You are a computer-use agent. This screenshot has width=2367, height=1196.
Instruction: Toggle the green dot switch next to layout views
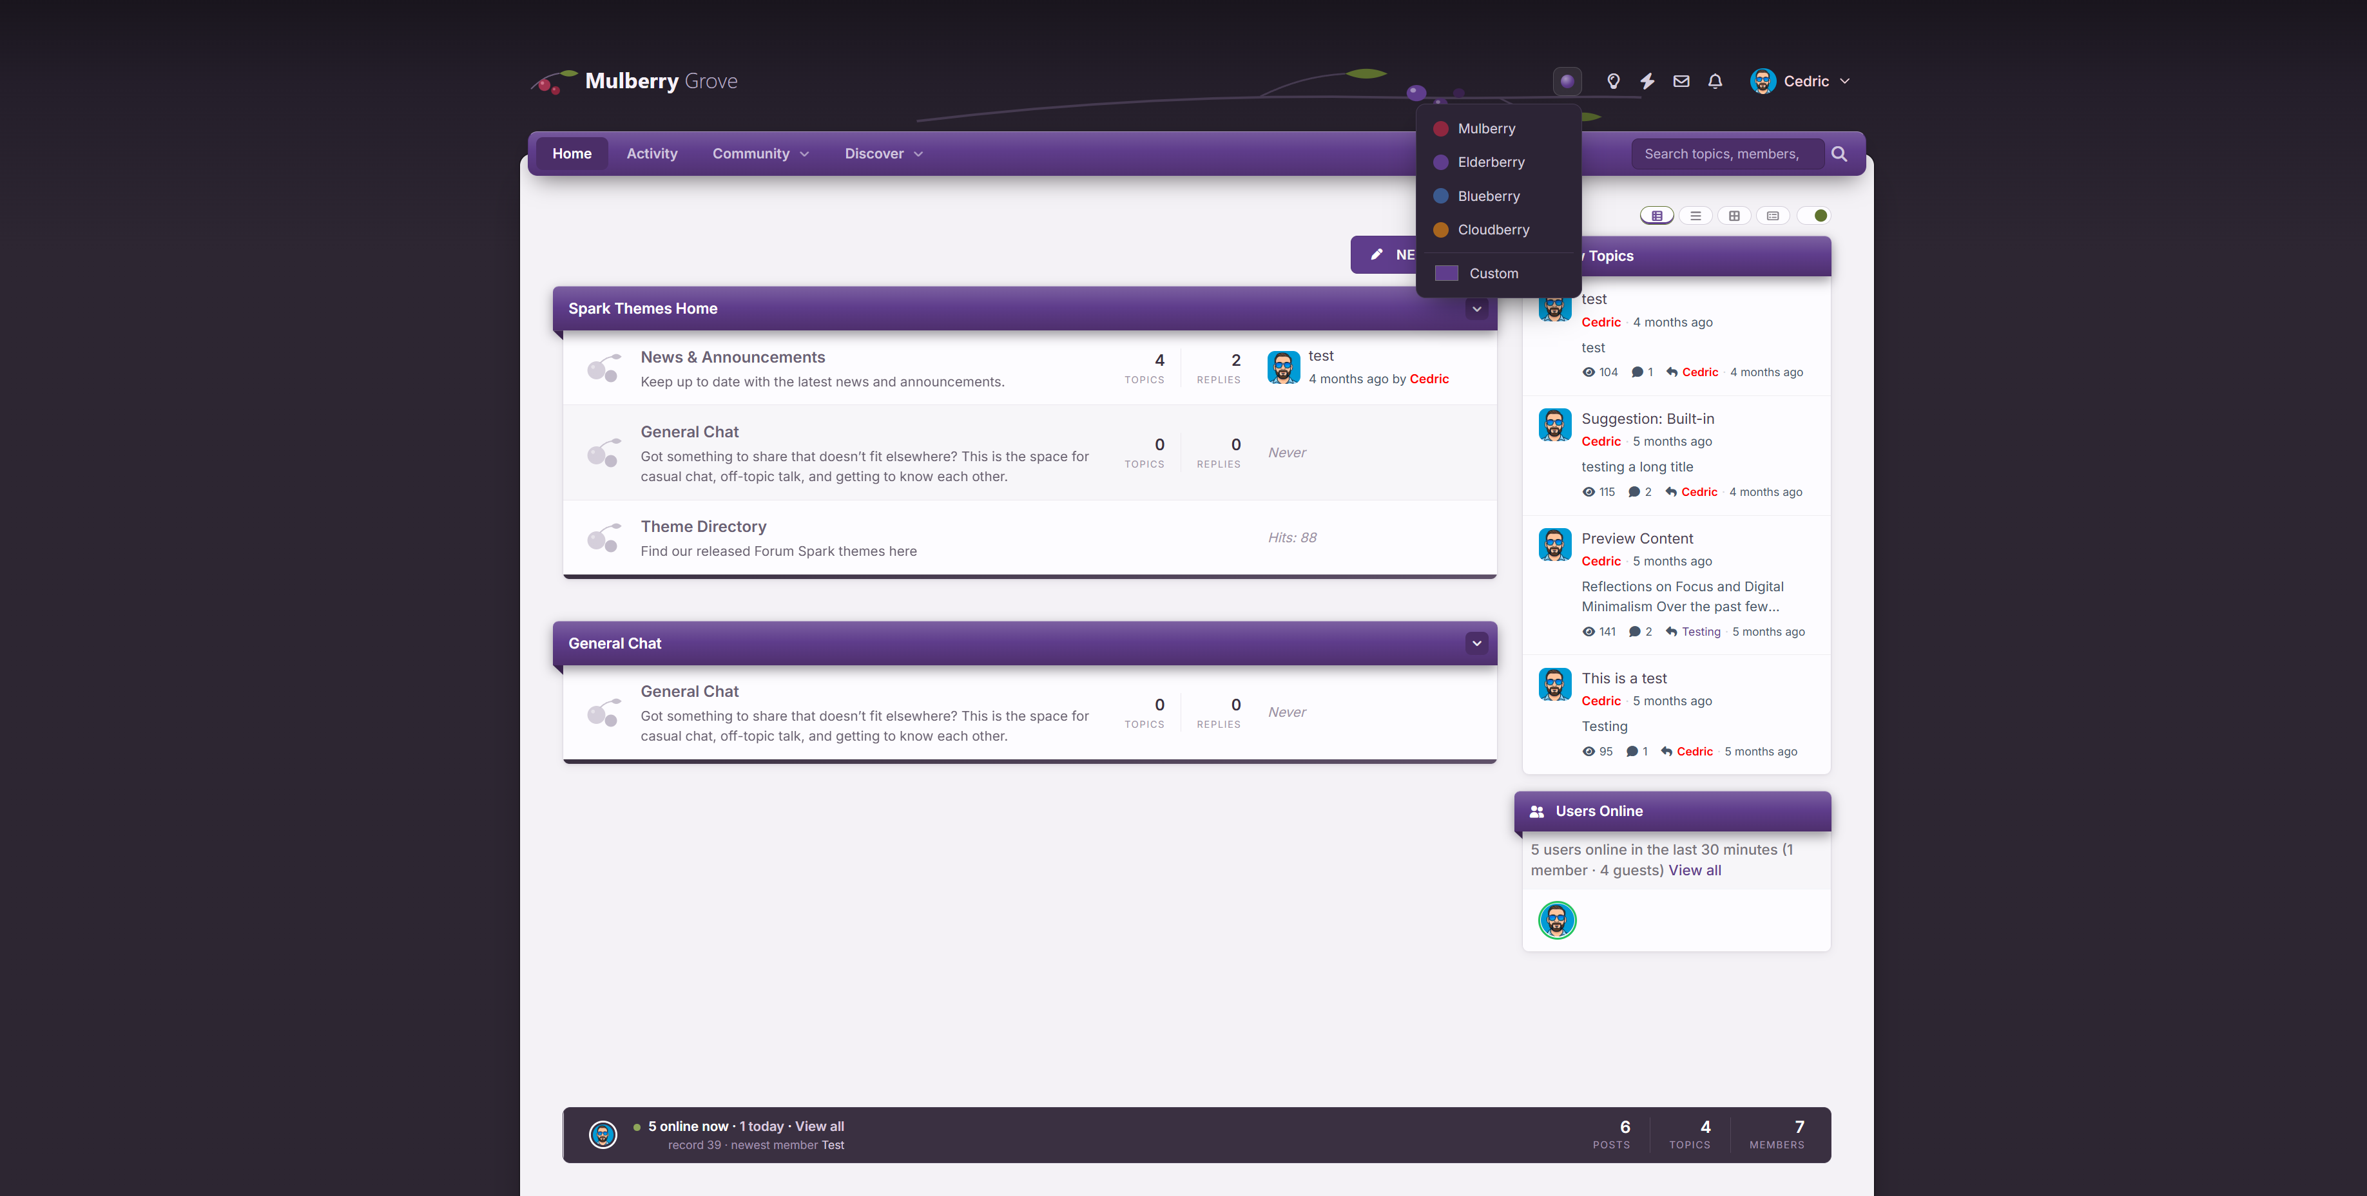1814,216
